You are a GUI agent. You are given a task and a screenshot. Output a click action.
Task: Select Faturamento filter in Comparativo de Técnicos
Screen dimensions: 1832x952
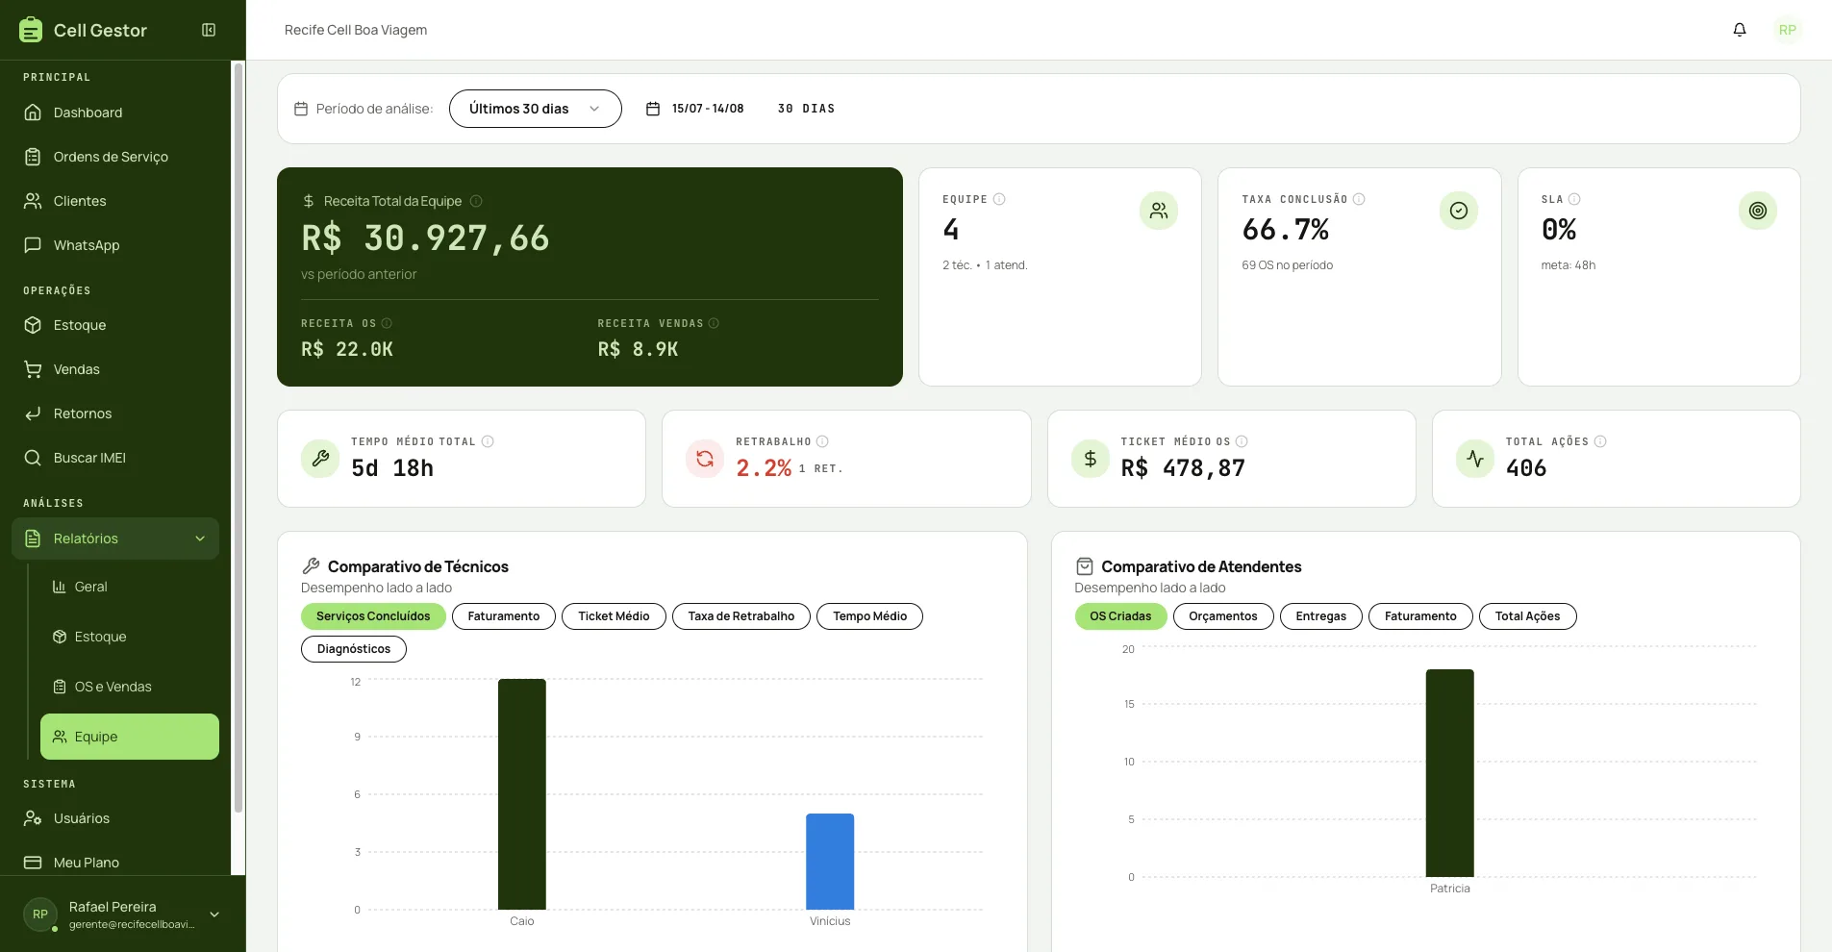tap(504, 616)
